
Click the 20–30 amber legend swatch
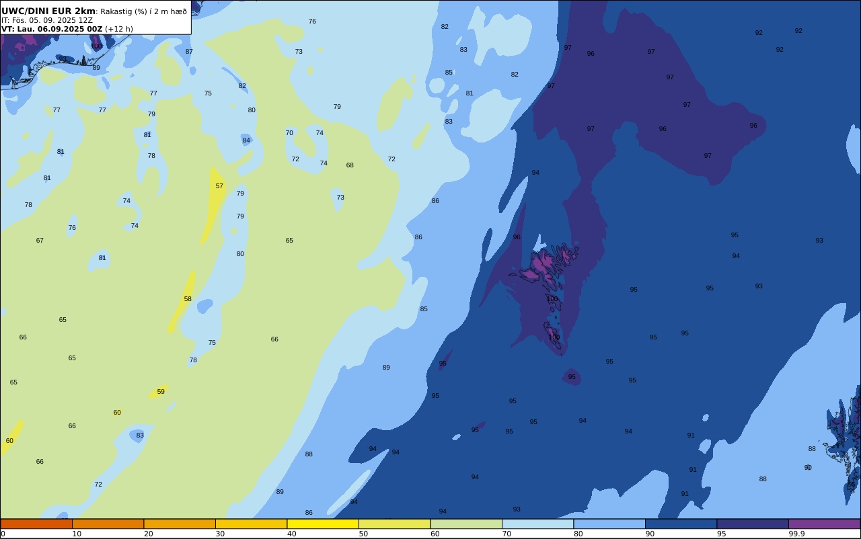[x=180, y=524]
